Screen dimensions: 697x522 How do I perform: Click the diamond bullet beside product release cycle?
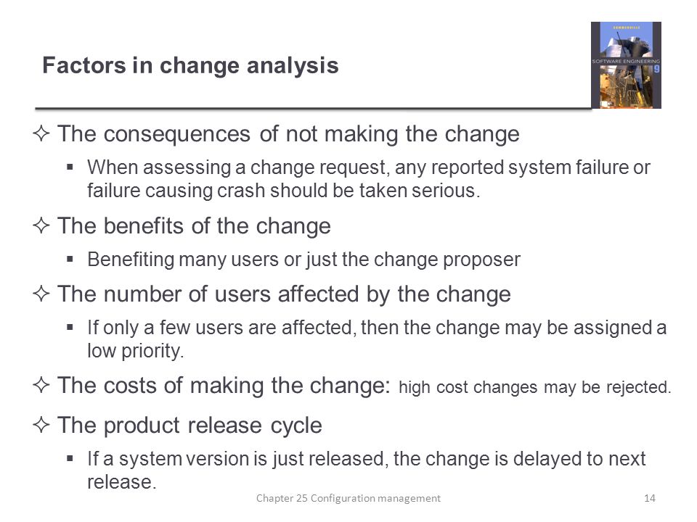click(41, 425)
